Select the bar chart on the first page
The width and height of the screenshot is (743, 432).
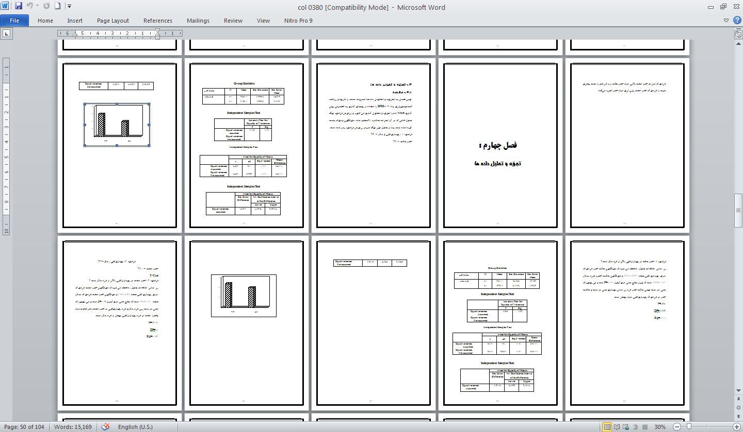pyautogui.click(x=117, y=125)
